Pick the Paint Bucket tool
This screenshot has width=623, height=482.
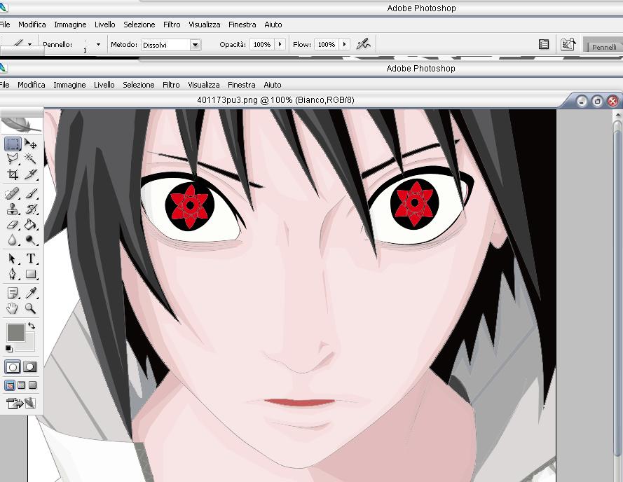[x=31, y=225]
